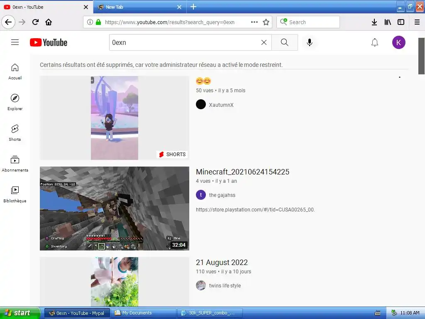Screen dimensions: 425x319
Task: Open the purple K account avatar
Action: point(398,42)
